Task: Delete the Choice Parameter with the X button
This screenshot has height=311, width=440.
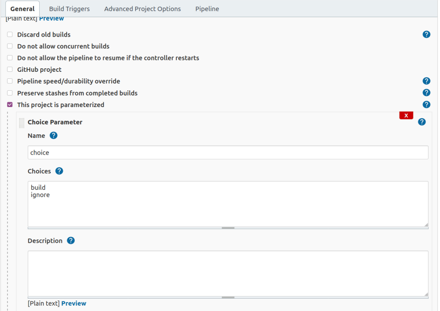Action: pos(406,115)
